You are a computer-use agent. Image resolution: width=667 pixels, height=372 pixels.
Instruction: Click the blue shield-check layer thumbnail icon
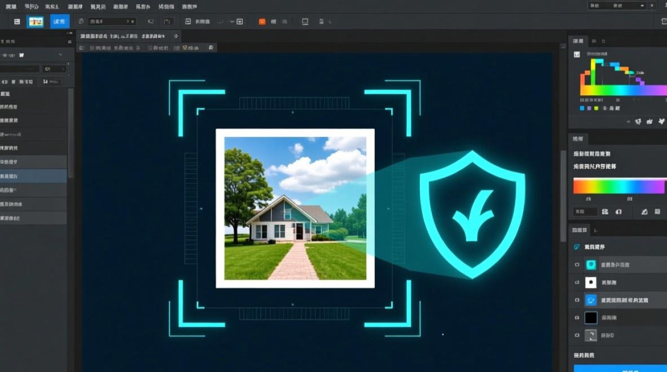[x=591, y=300]
